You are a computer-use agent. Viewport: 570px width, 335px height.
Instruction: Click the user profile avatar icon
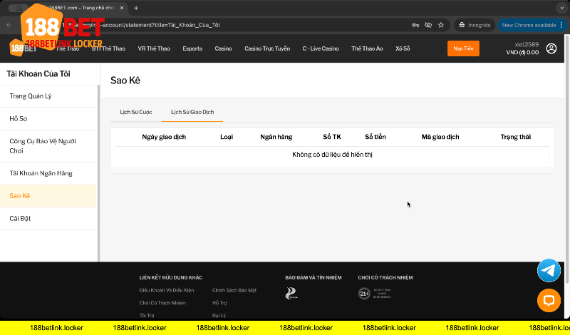551,48
